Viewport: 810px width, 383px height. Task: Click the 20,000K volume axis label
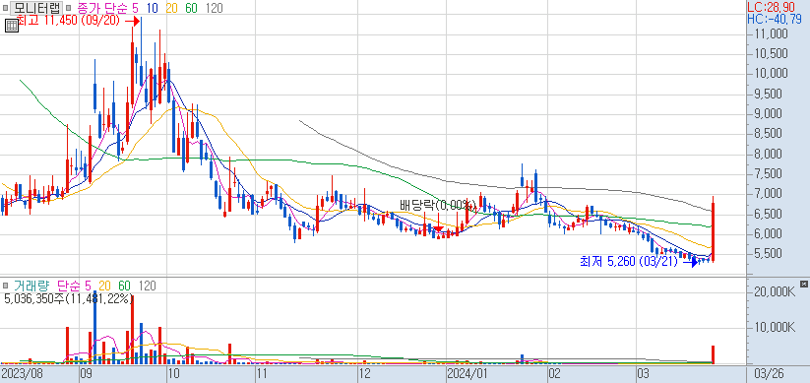(774, 292)
